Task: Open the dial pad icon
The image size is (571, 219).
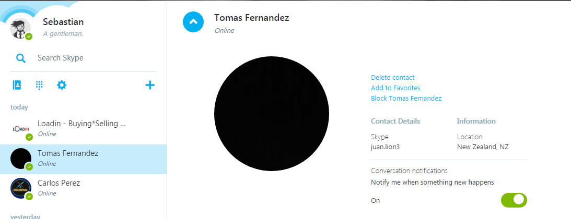Action: click(x=39, y=86)
